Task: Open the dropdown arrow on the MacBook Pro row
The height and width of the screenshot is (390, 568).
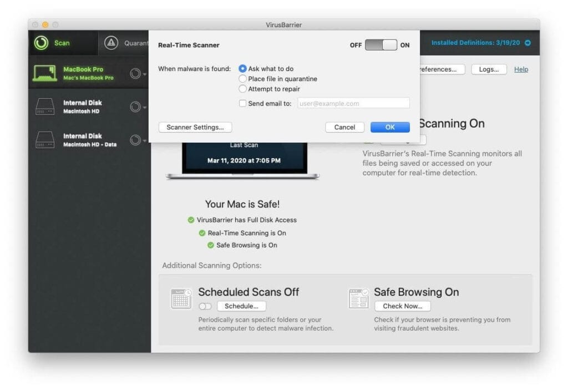Action: coord(145,74)
